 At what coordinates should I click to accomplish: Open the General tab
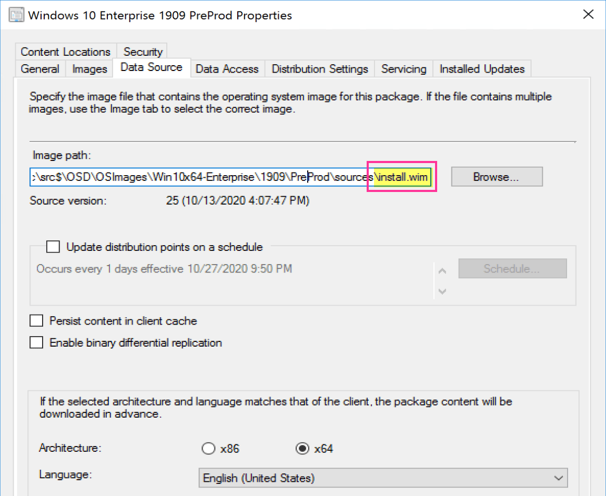click(x=40, y=69)
